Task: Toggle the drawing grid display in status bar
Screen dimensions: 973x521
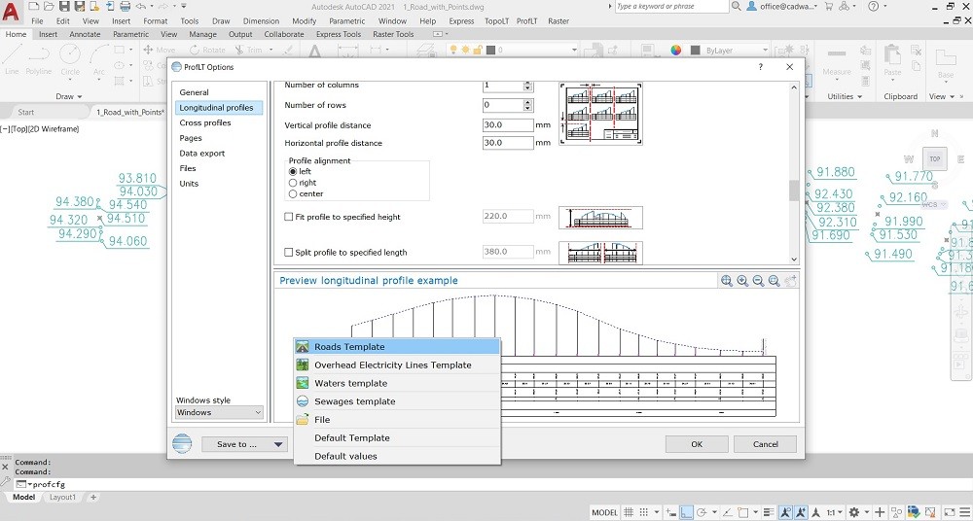Action: (x=629, y=512)
